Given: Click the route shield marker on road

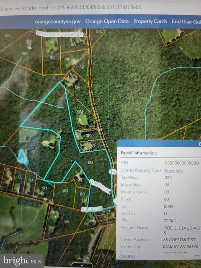Looking at the screenshot, I should click(x=113, y=172).
